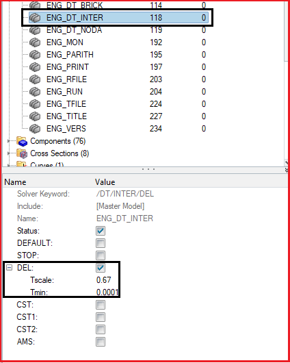Select ENG_PRINT in the tree
This screenshot has width=290, height=363.
coord(68,67)
